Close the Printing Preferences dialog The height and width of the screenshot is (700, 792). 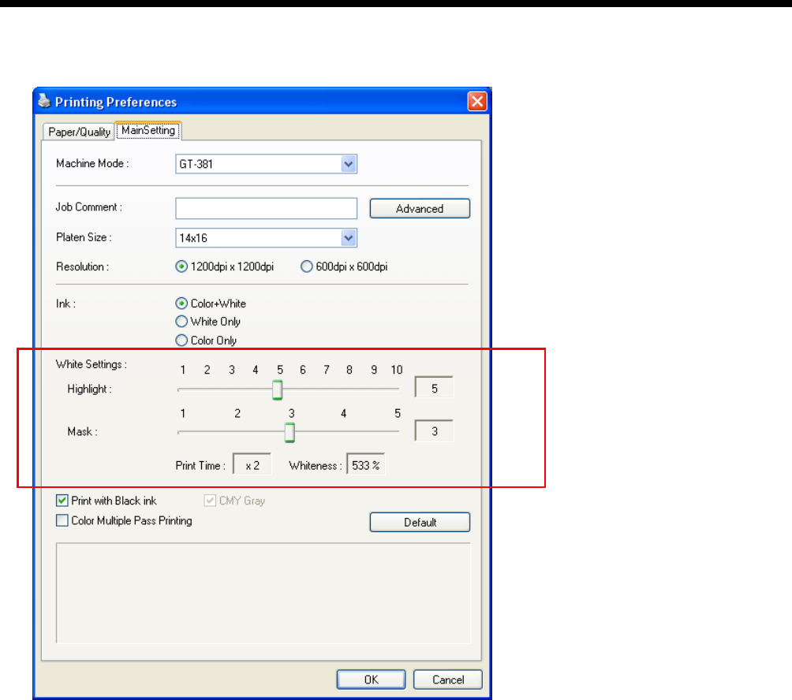point(476,102)
